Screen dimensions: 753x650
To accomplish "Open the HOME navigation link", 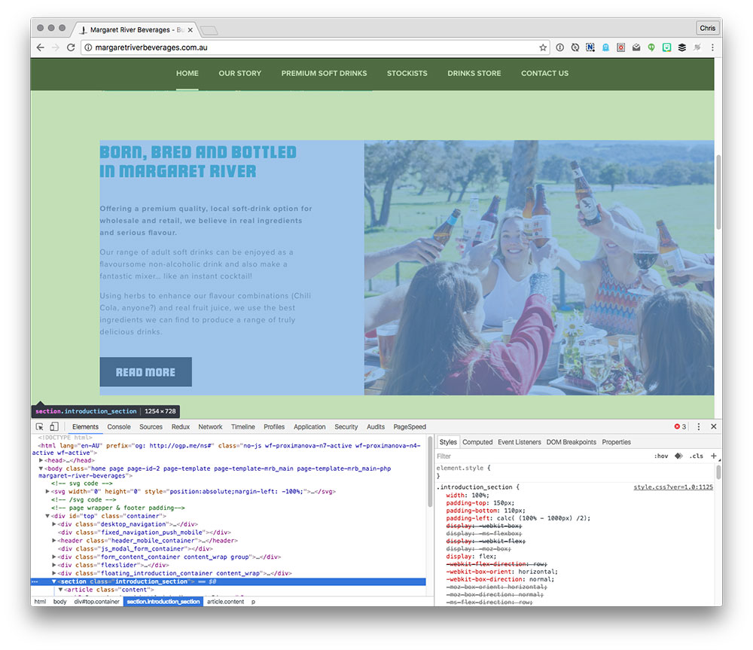I will (187, 74).
